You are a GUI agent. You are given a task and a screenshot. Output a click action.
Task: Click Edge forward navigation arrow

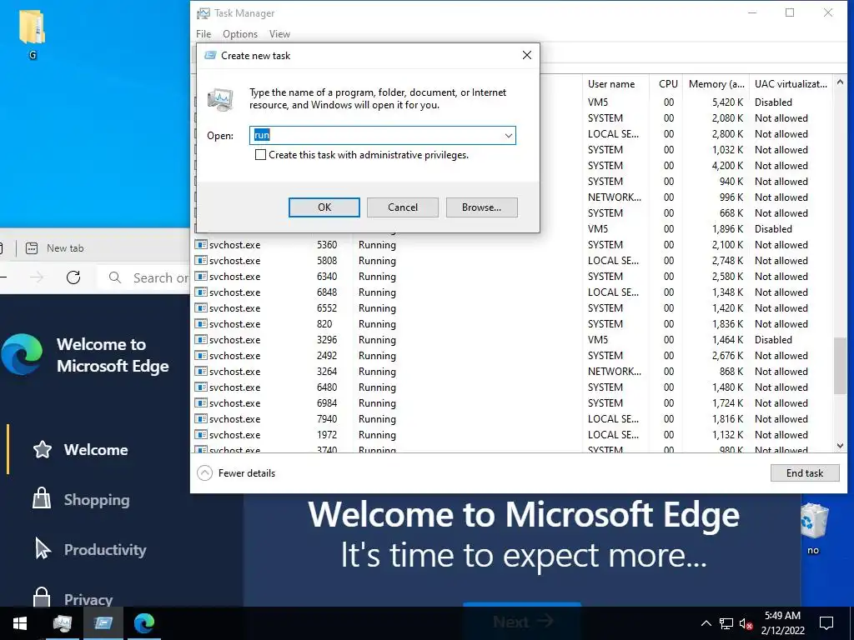click(x=37, y=277)
